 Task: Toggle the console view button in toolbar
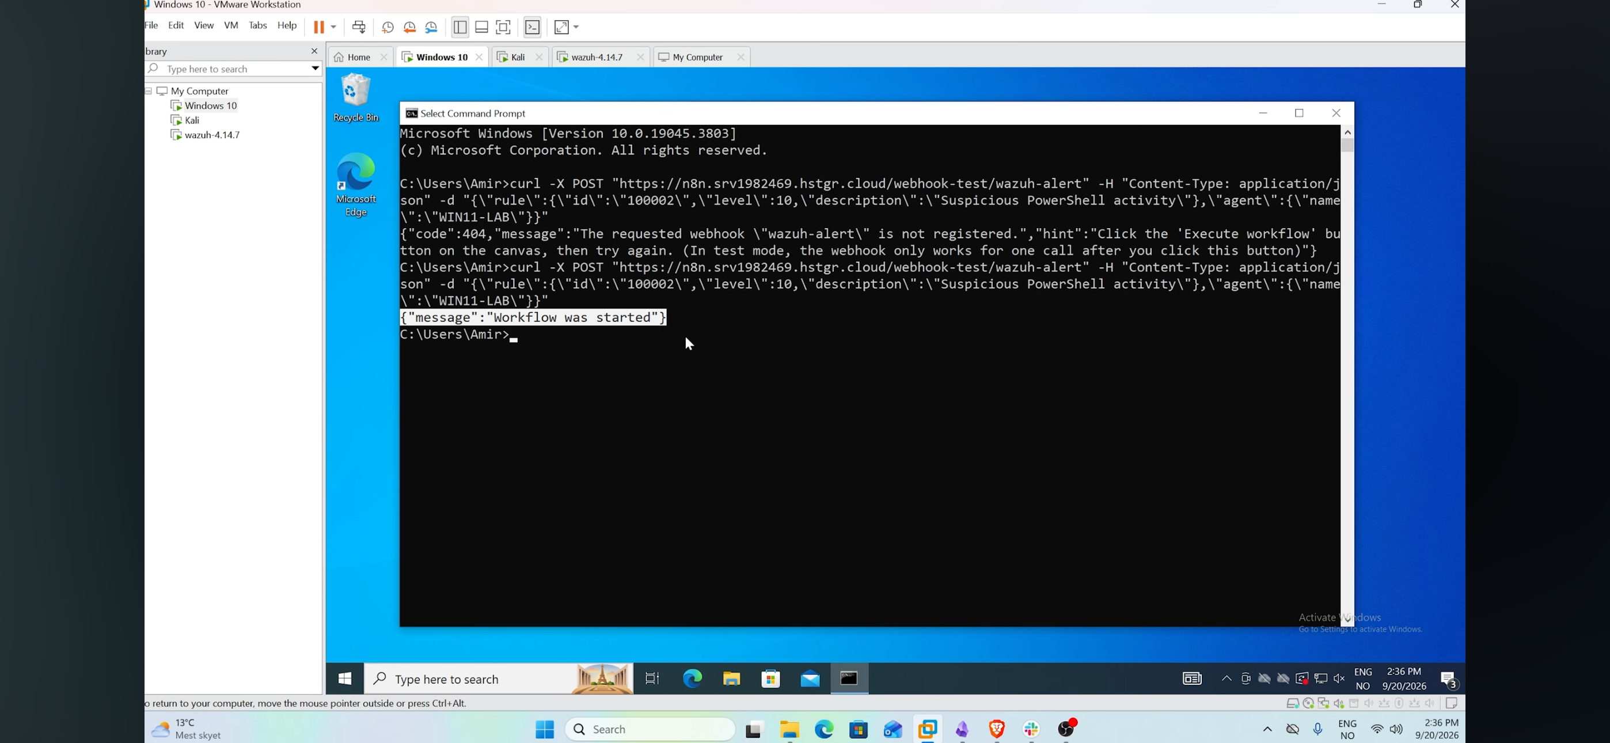point(533,27)
